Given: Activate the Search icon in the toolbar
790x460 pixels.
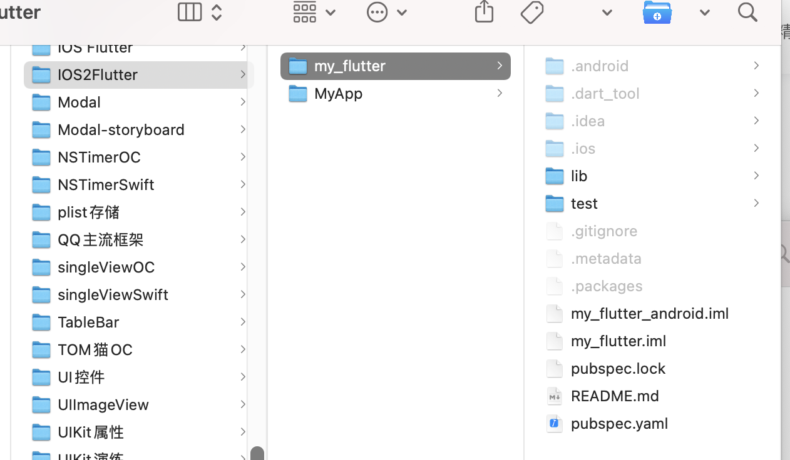Looking at the screenshot, I should pyautogui.click(x=747, y=12).
